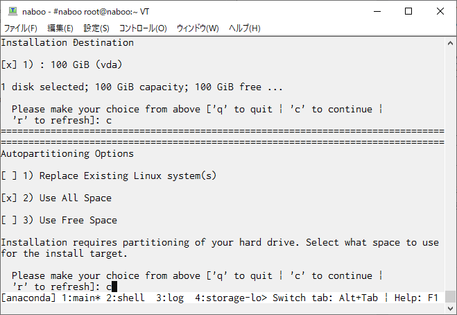The height and width of the screenshot is (315, 457).
Task: Open the 設定(S) menu
Action: (96, 28)
